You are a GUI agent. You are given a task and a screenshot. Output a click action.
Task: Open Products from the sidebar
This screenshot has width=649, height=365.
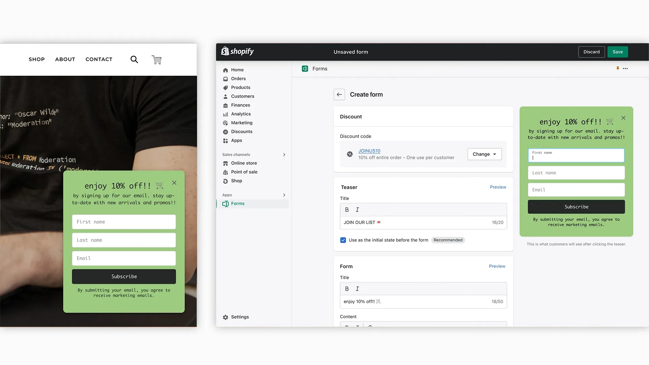(240, 87)
